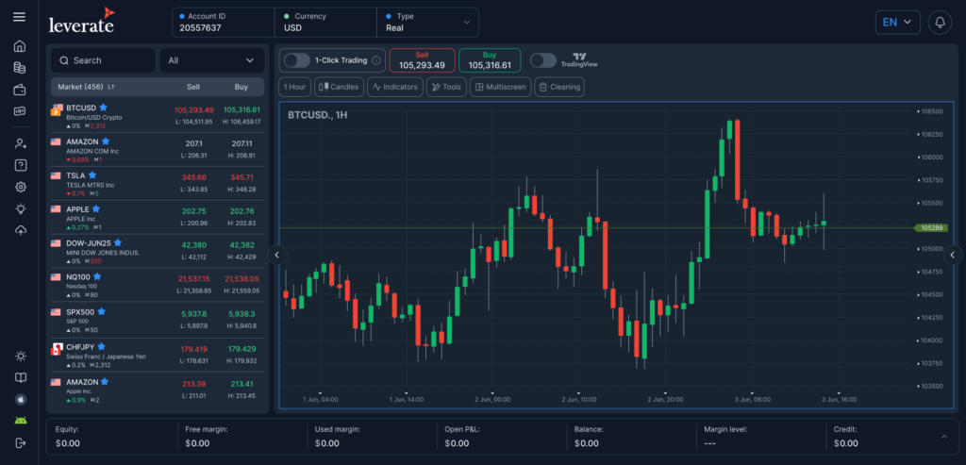This screenshot has width=966, height=465.
Task: Open the wallet icon in sidebar
Action: (19, 90)
